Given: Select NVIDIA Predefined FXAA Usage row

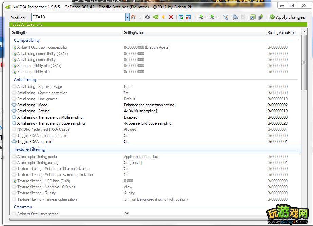Looking at the screenshot, I should (155, 129).
